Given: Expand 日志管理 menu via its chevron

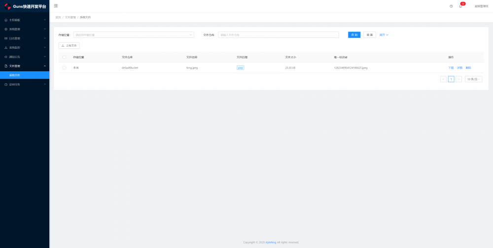Looking at the screenshot, I should (45, 38).
